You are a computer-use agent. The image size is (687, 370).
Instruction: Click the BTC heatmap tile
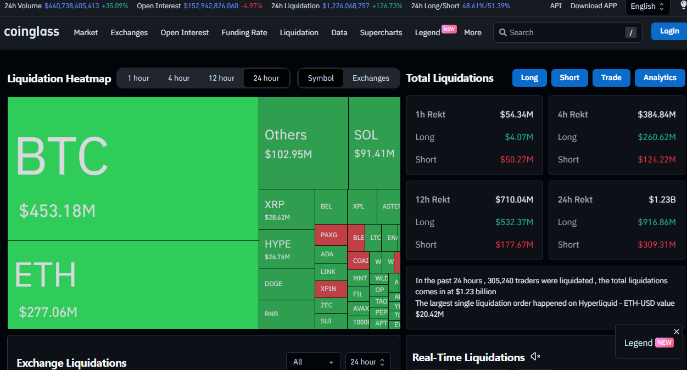point(133,169)
